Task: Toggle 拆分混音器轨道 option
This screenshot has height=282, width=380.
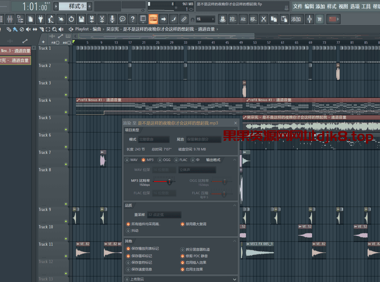Action: tap(182, 249)
